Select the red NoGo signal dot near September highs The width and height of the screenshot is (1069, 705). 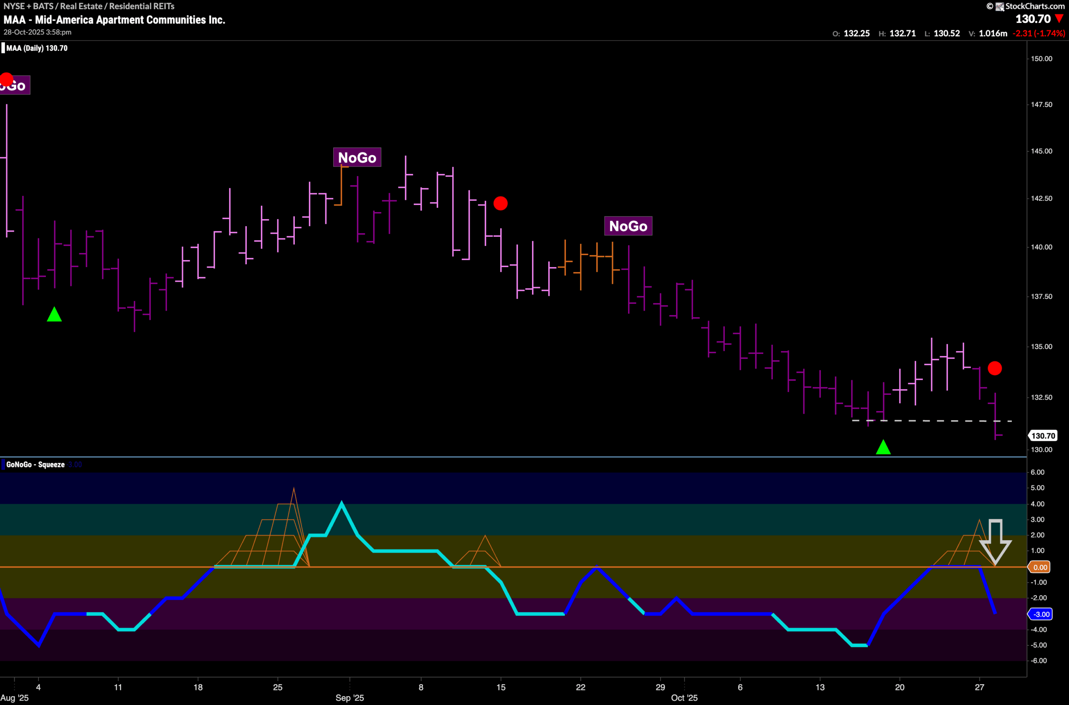pos(501,204)
